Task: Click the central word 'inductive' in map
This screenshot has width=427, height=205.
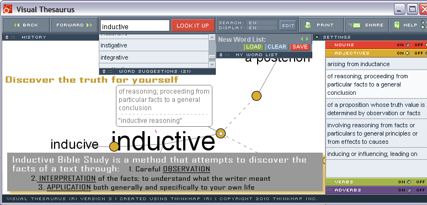Action: (163, 142)
